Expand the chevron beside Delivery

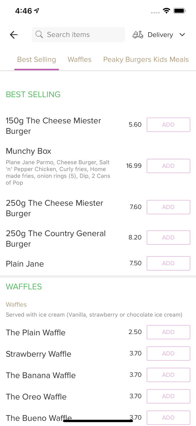[x=182, y=35]
